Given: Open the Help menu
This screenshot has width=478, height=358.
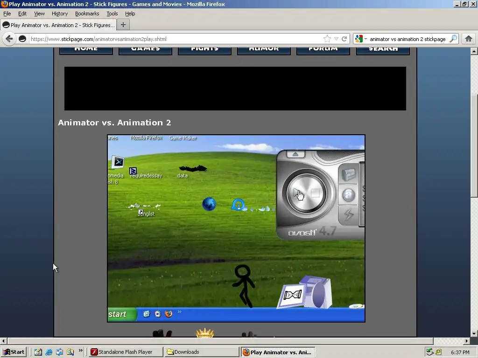Looking at the screenshot, I should 130,14.
